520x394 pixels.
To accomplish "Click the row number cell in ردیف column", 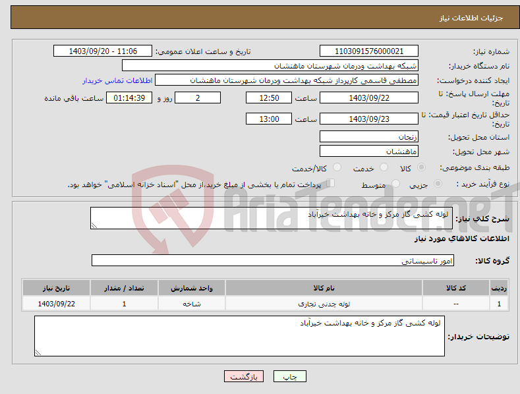I will [x=499, y=304].
